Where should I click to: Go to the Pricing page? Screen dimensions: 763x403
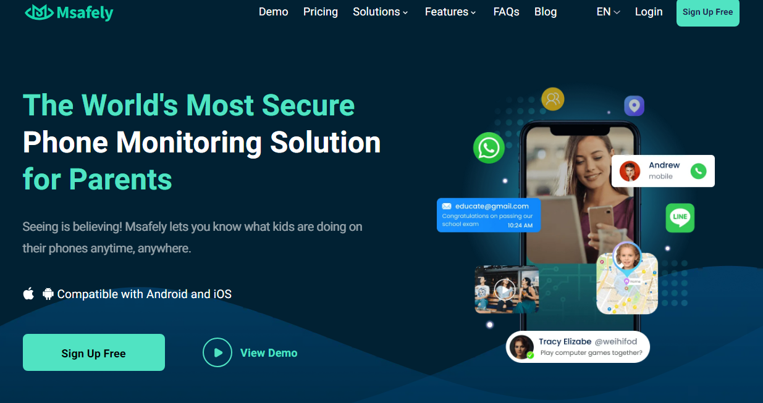[321, 12]
